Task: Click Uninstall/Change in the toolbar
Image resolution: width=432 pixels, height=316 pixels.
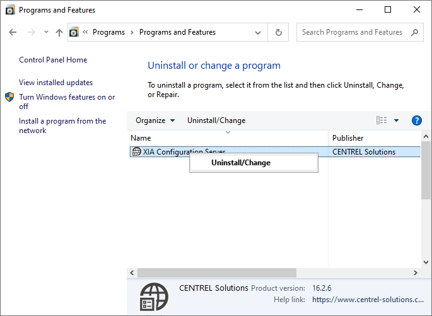Action: click(216, 120)
